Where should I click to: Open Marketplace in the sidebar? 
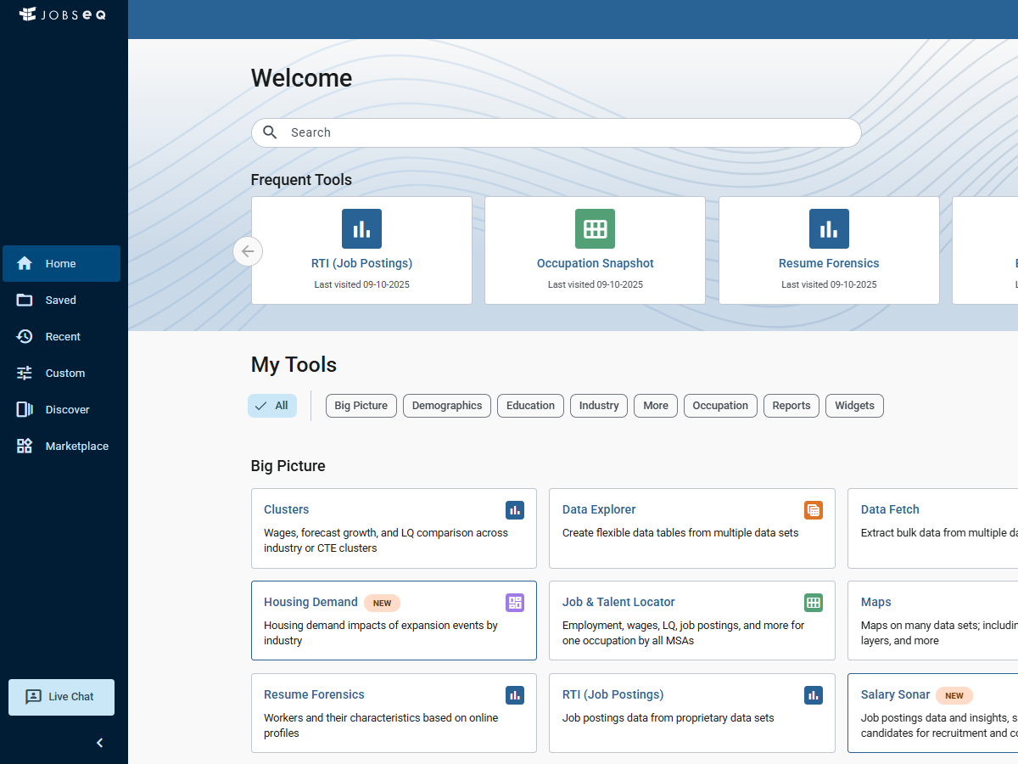click(61, 446)
